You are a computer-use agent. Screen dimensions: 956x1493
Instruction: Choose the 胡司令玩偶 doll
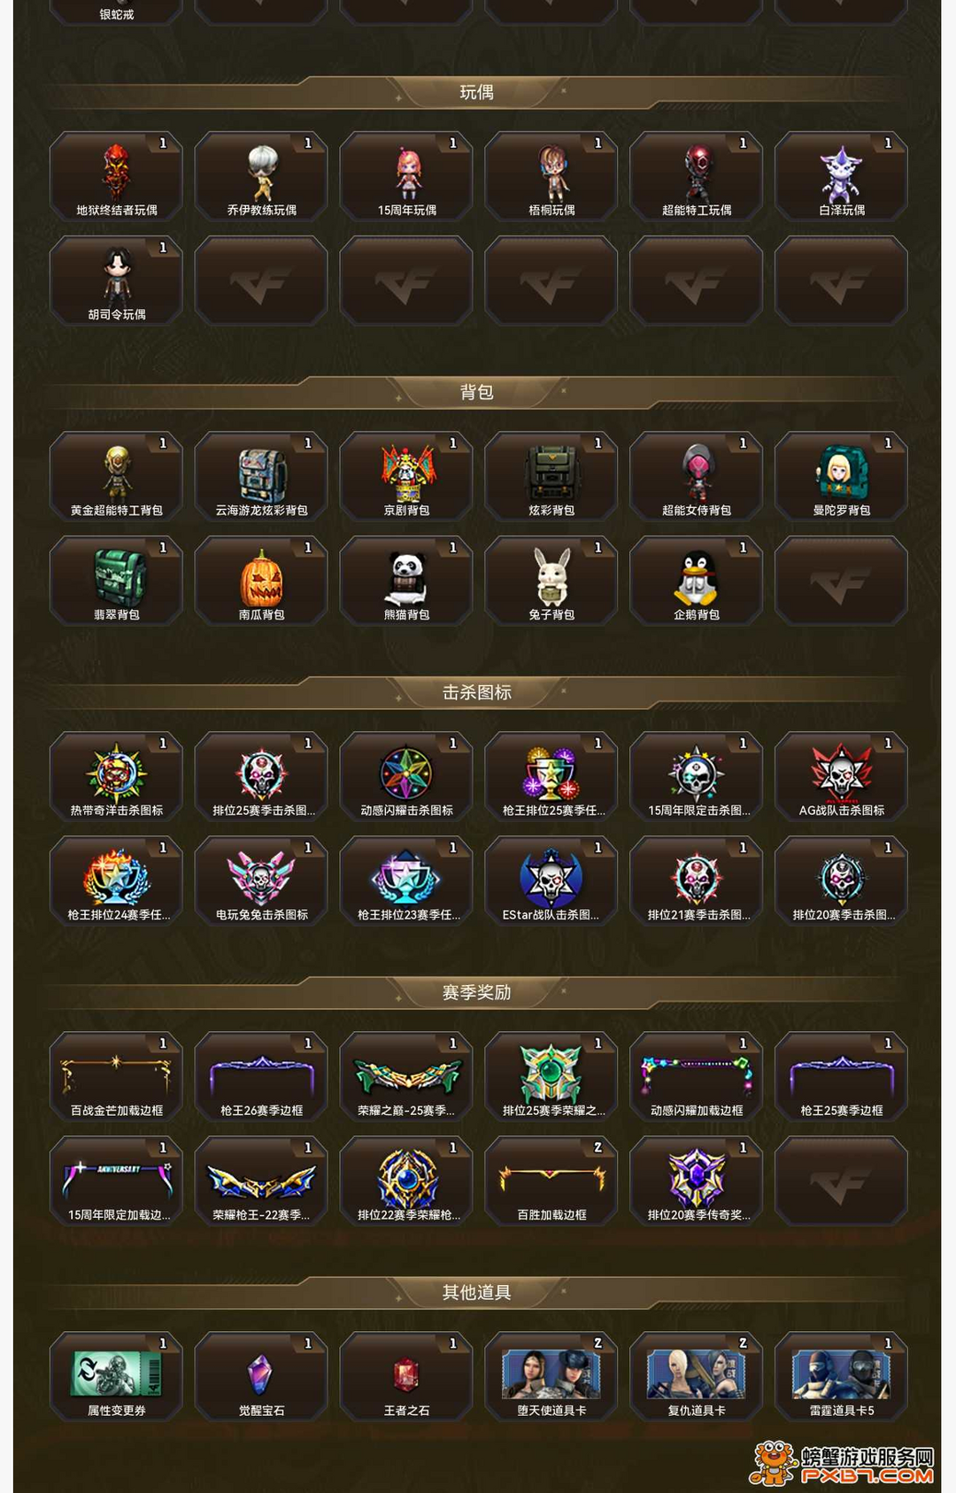[116, 281]
